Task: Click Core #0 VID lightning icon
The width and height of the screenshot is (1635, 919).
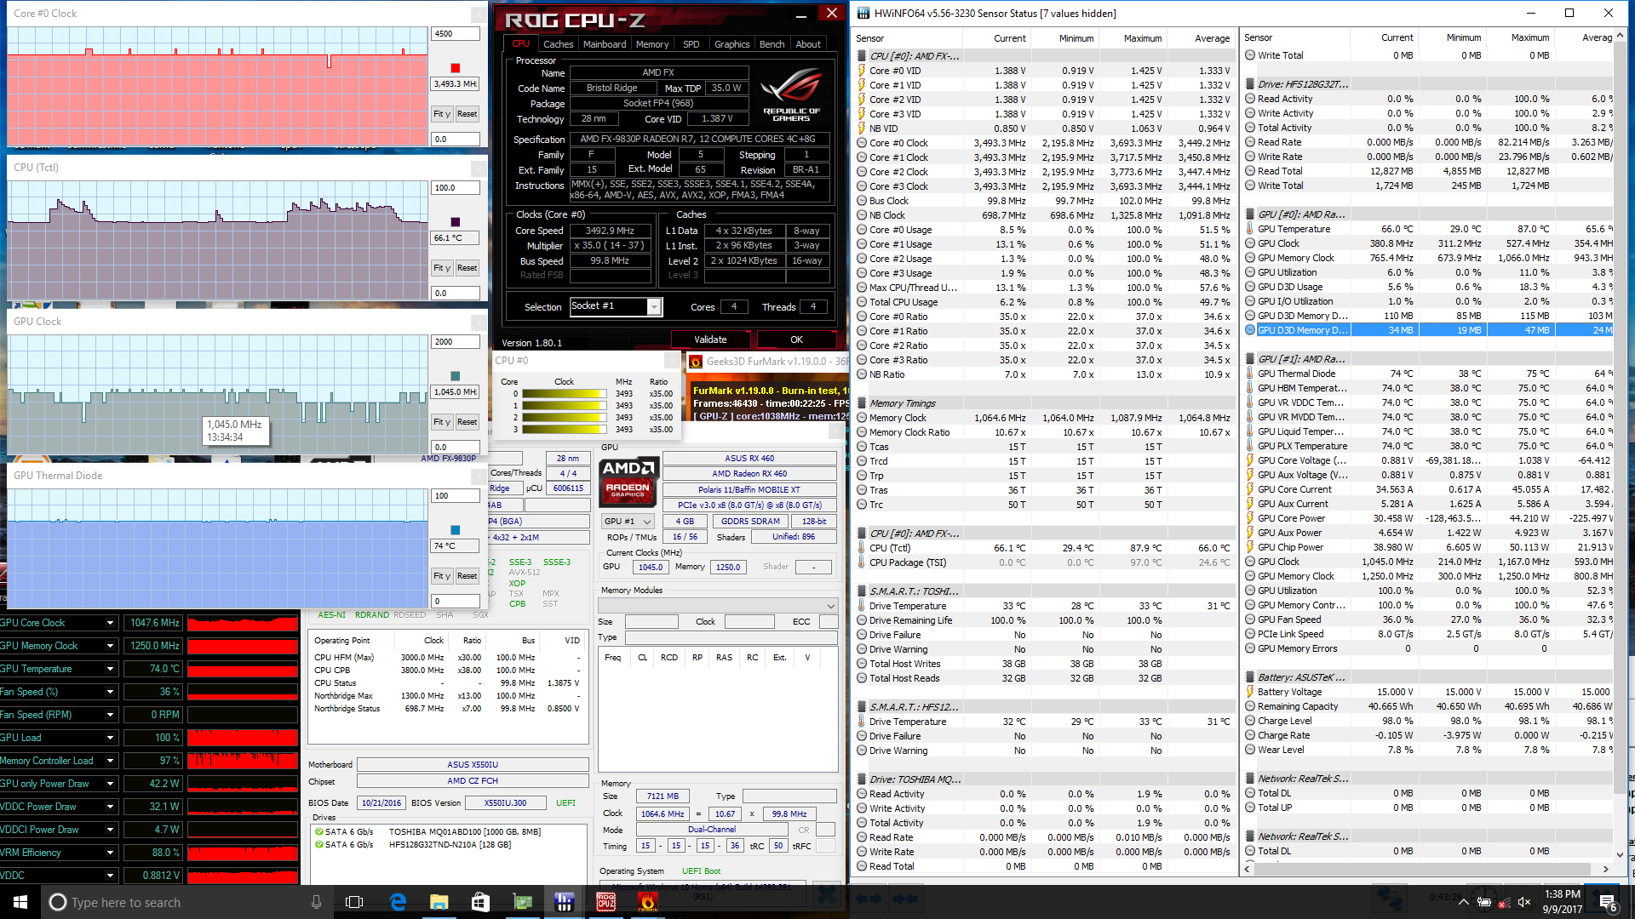Action: click(862, 71)
